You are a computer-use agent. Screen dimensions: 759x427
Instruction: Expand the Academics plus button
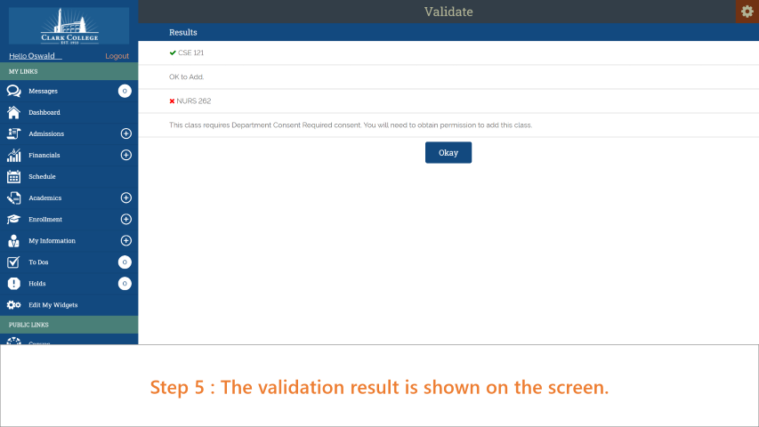[x=125, y=197]
